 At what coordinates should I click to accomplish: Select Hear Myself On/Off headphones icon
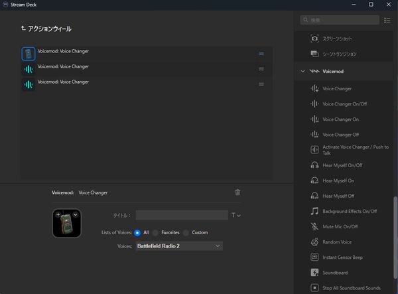tap(314, 165)
